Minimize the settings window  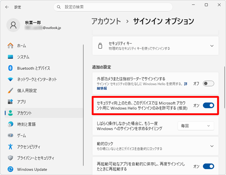click(193, 5)
